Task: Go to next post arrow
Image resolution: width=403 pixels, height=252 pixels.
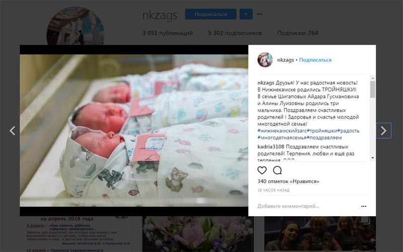Action: tap(383, 131)
